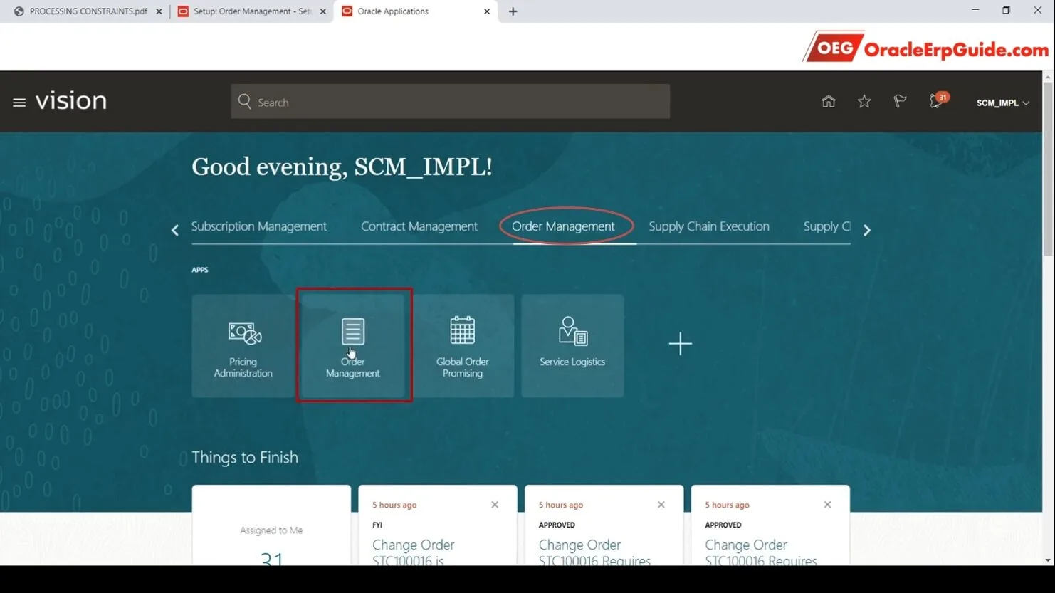Switch to Contract Management tab

point(419,226)
